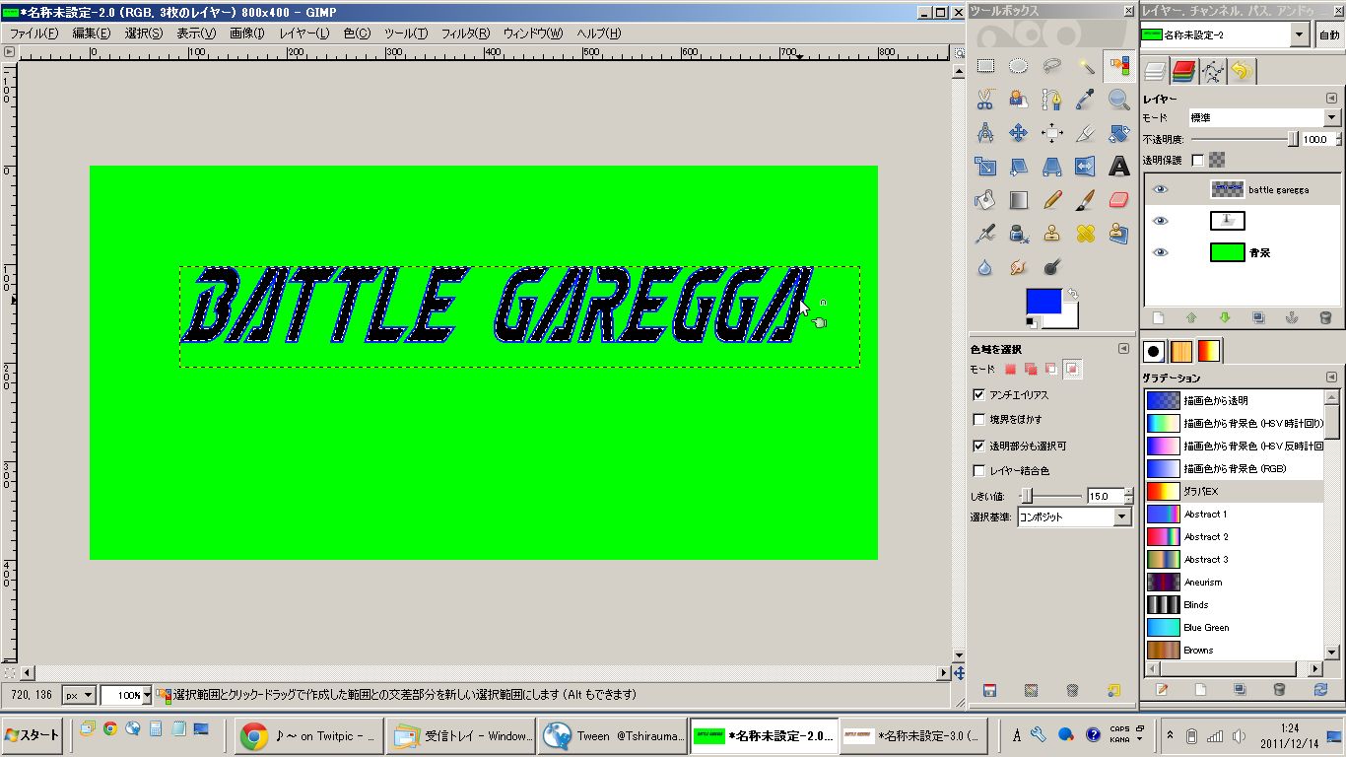Select the Zoom magnifier tool
1346x757 pixels.
1119,100
